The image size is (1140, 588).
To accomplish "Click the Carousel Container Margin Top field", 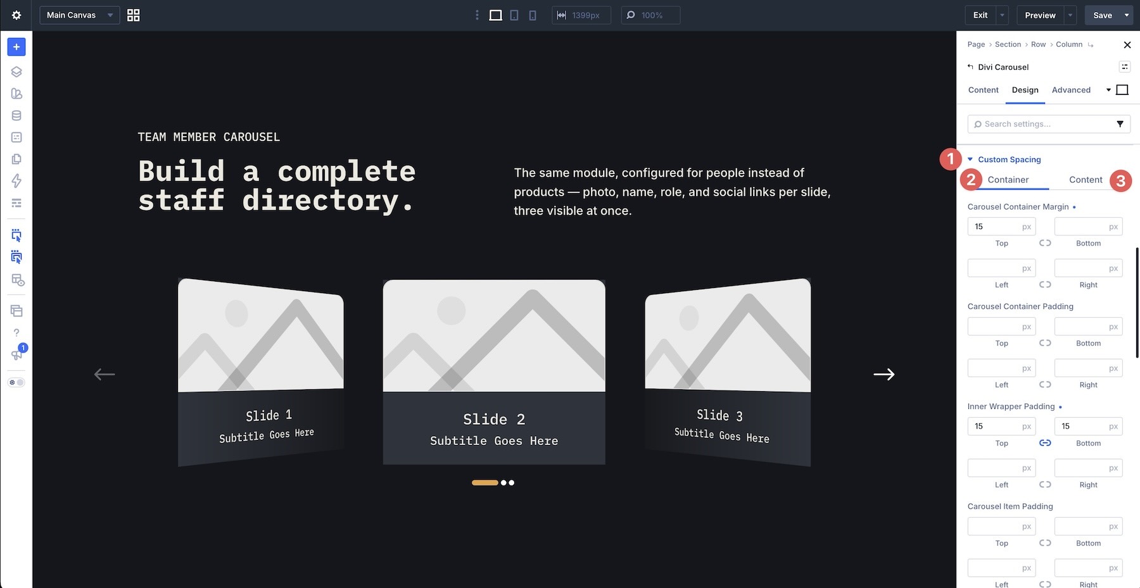I will (1001, 227).
